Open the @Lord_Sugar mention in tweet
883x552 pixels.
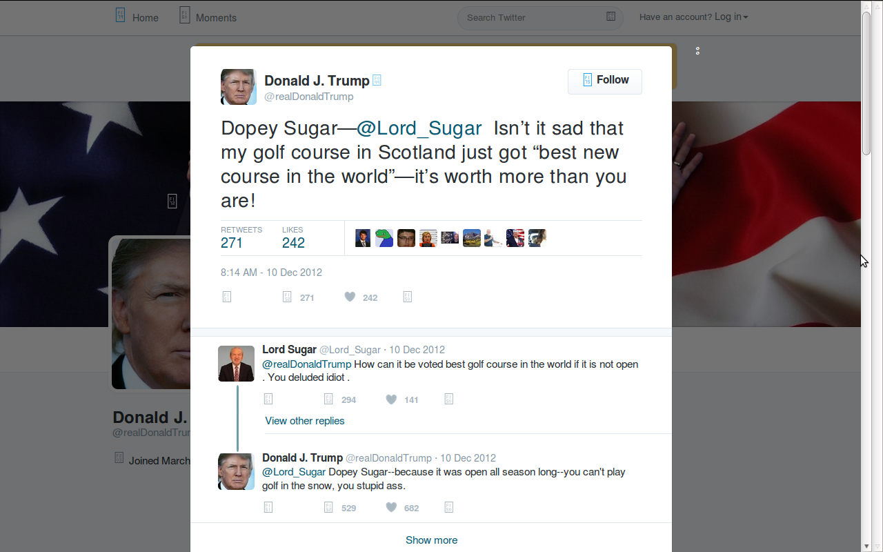(419, 128)
